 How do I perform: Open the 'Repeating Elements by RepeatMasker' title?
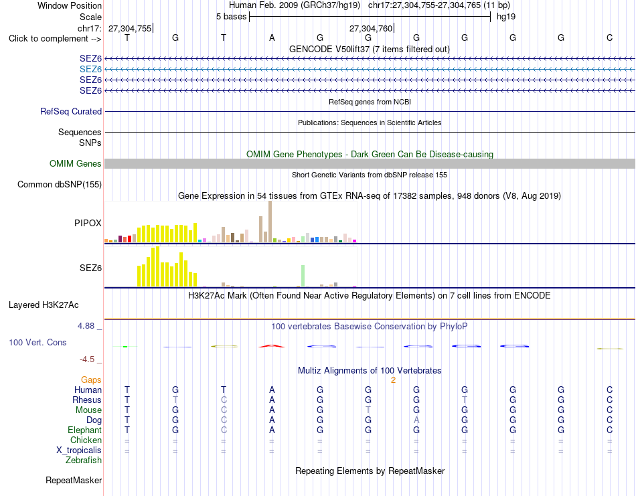(370, 471)
